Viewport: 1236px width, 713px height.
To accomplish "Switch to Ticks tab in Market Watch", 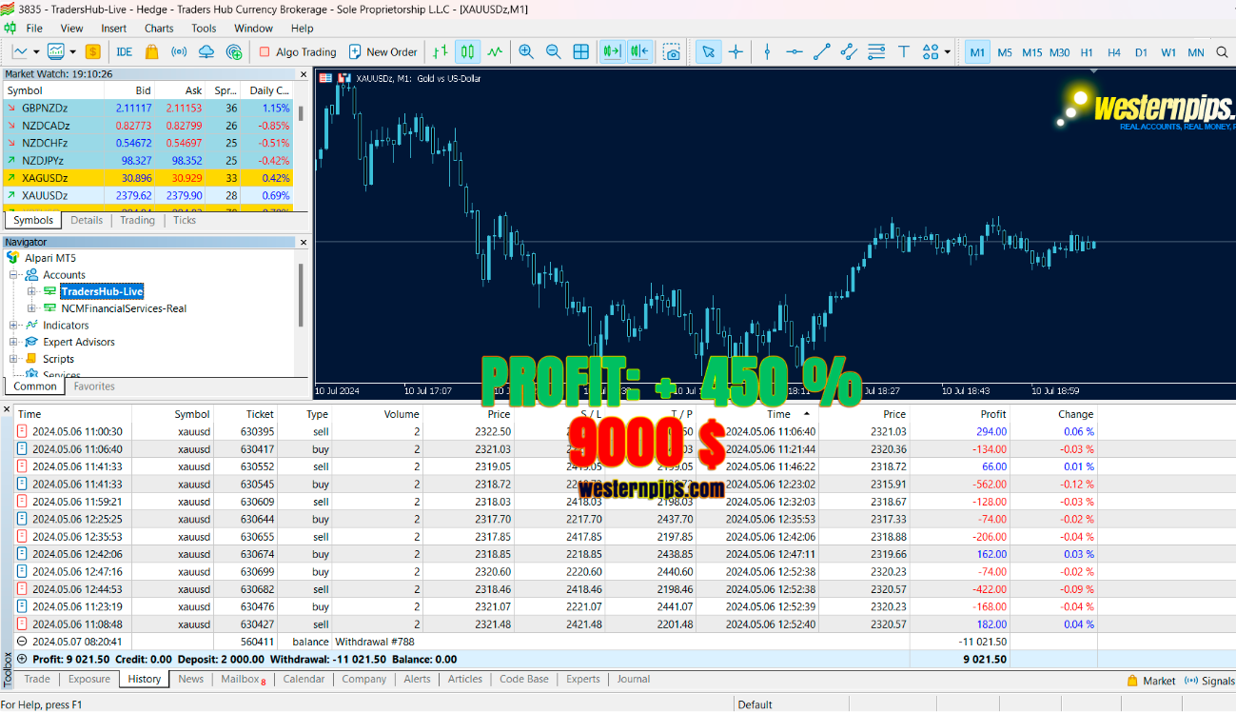I will pos(185,220).
